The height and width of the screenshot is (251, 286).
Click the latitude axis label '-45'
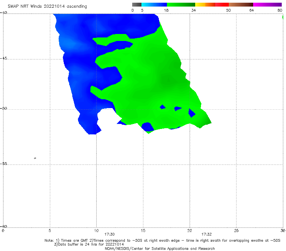[x=3, y=58]
